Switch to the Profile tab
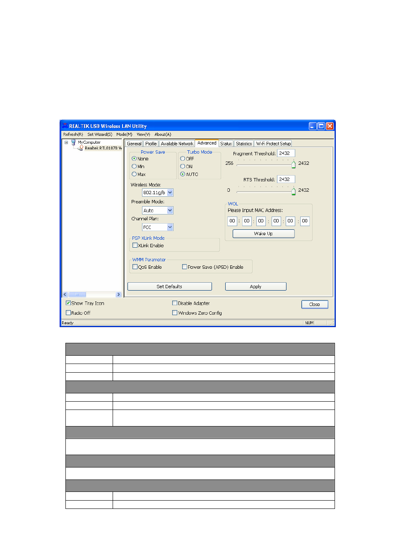This screenshot has height=559, width=395. 151,144
